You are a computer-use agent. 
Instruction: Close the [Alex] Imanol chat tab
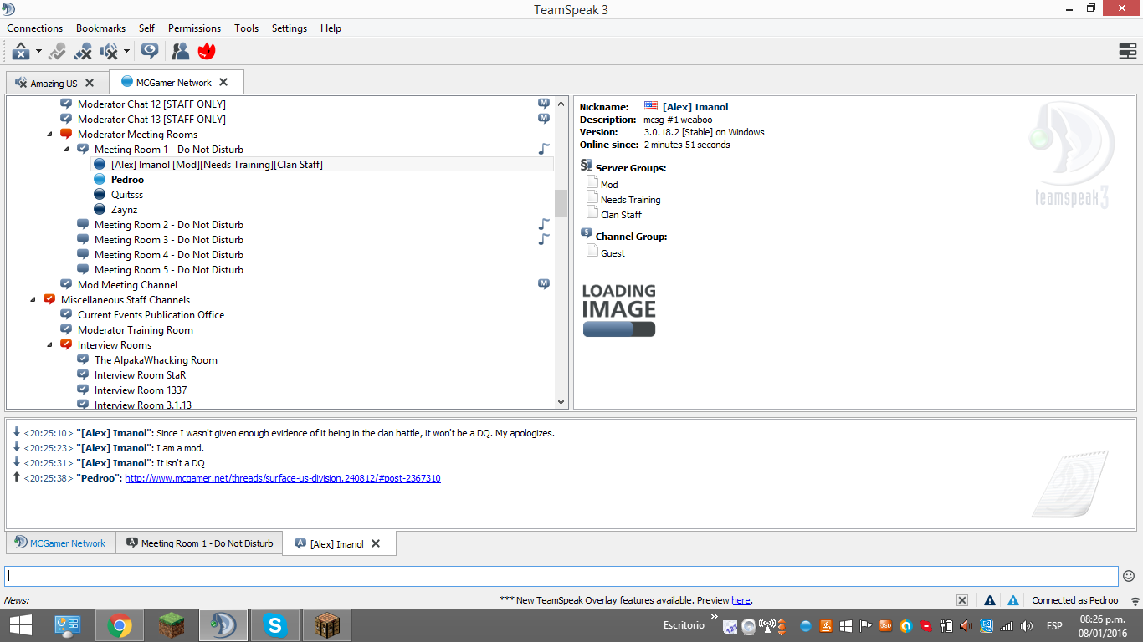point(376,543)
